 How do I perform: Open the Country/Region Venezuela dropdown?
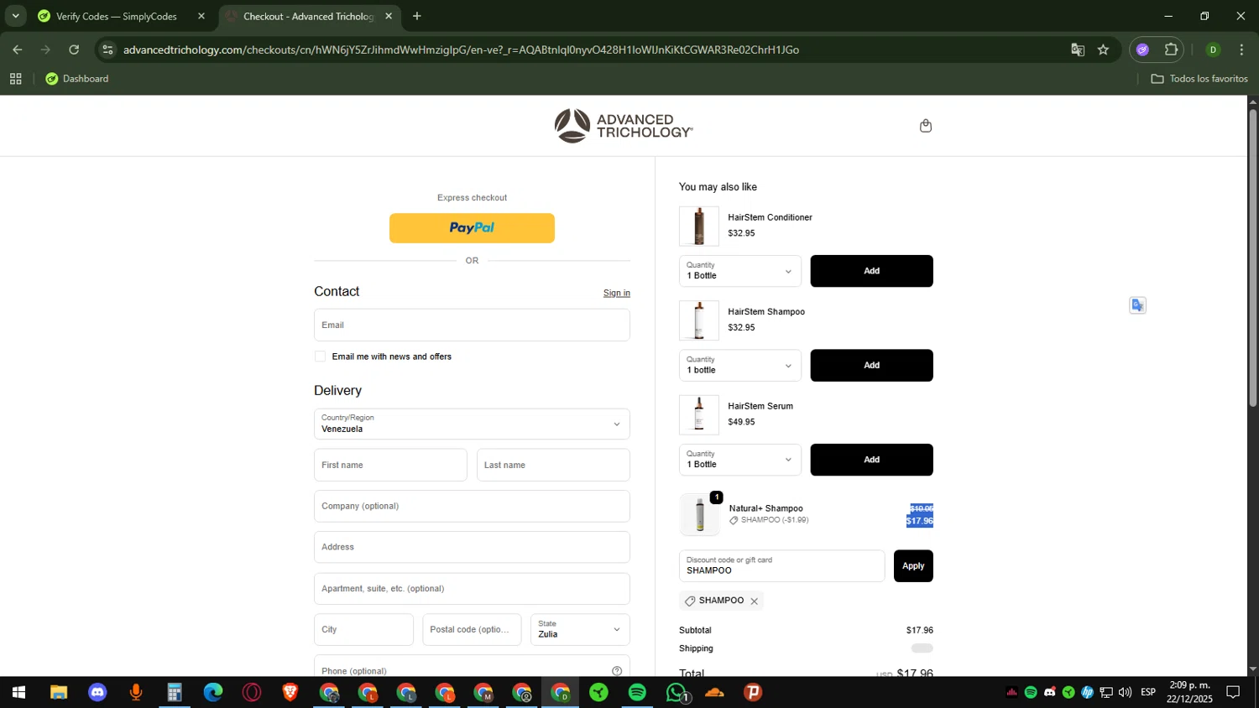(x=472, y=424)
